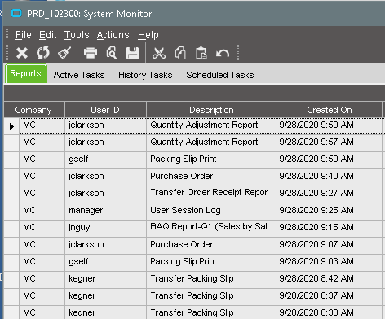Image resolution: width=385 pixels, height=319 pixels.
Task: Click the menu bar grip handle before File
Action: [7, 35]
